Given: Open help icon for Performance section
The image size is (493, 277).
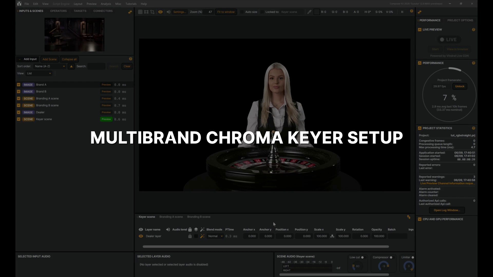Looking at the screenshot, I should click(473, 63).
